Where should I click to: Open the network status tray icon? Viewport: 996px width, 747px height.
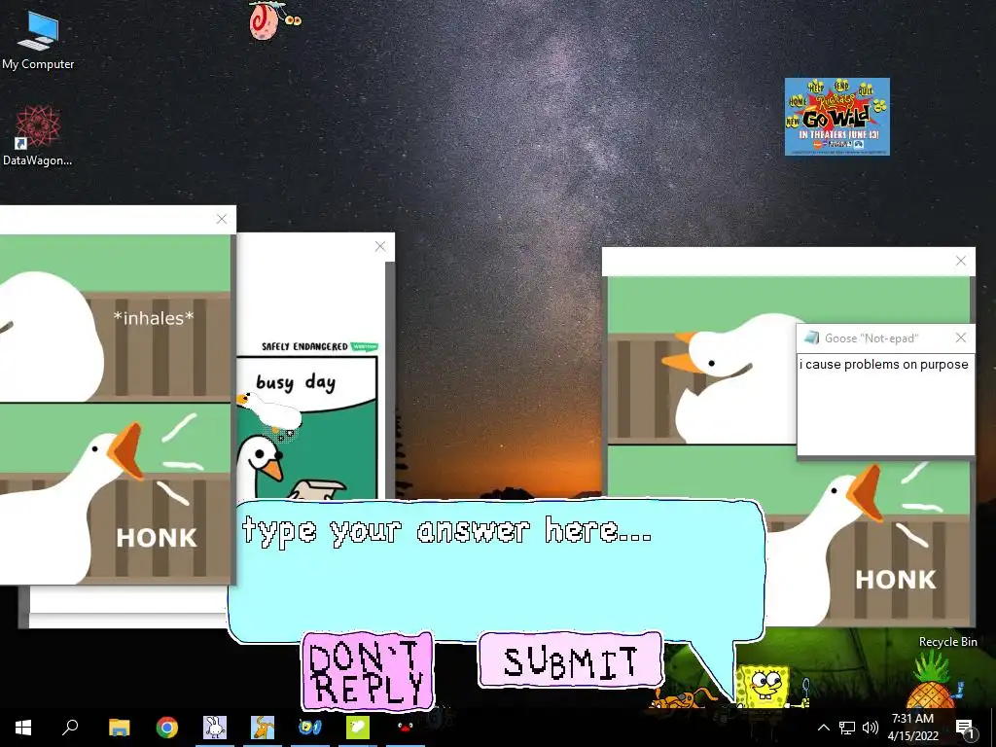[x=847, y=728]
